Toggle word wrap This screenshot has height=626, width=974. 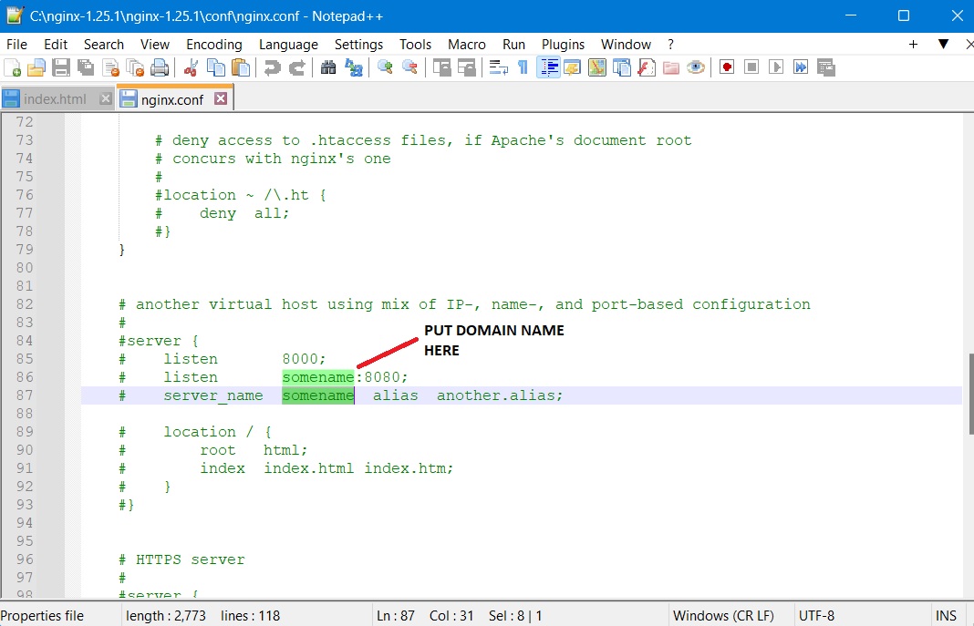pos(497,67)
